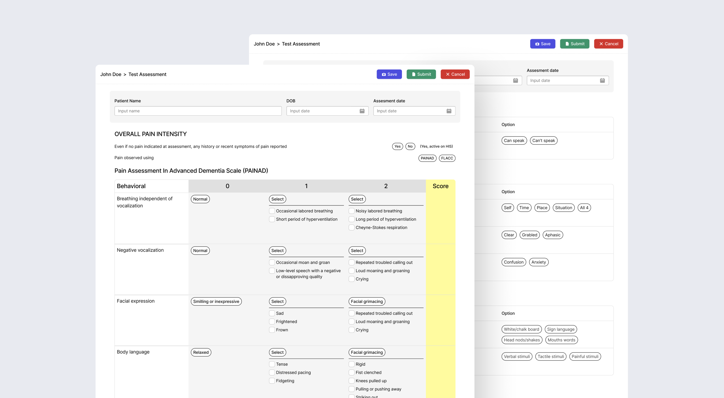Select Can speak chip in back window
Image resolution: width=724 pixels, height=398 pixels.
tap(514, 140)
